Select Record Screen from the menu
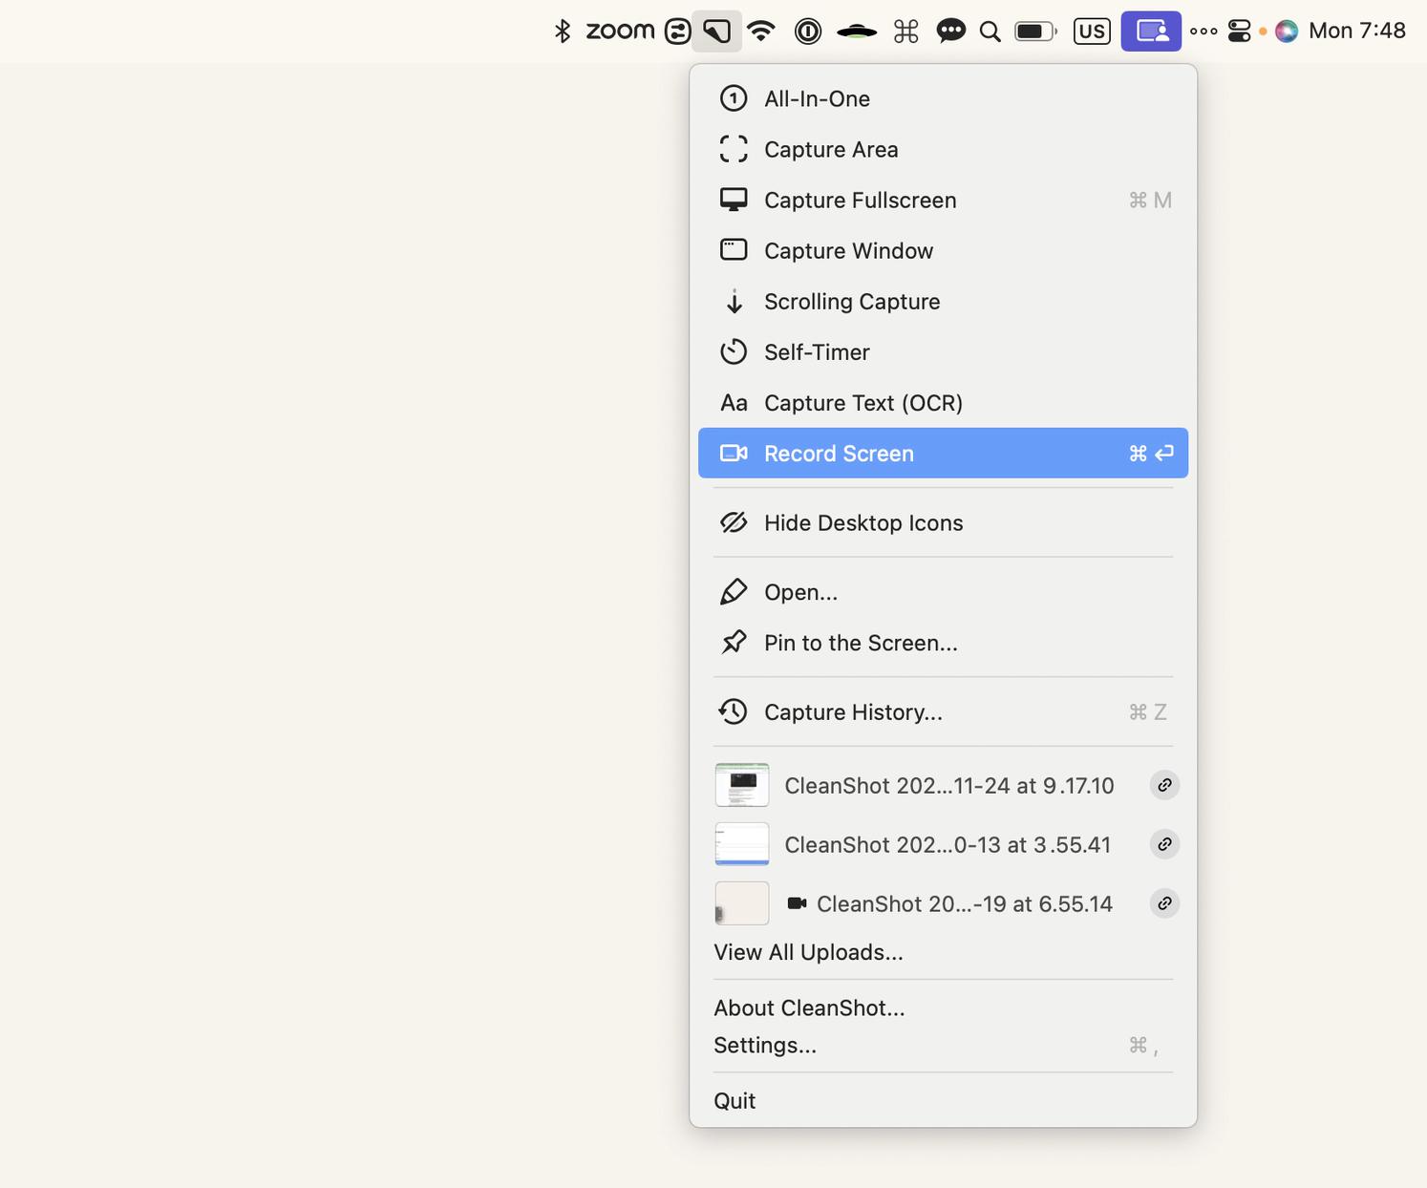Viewport: 1427px width, 1188px height. coord(839,454)
